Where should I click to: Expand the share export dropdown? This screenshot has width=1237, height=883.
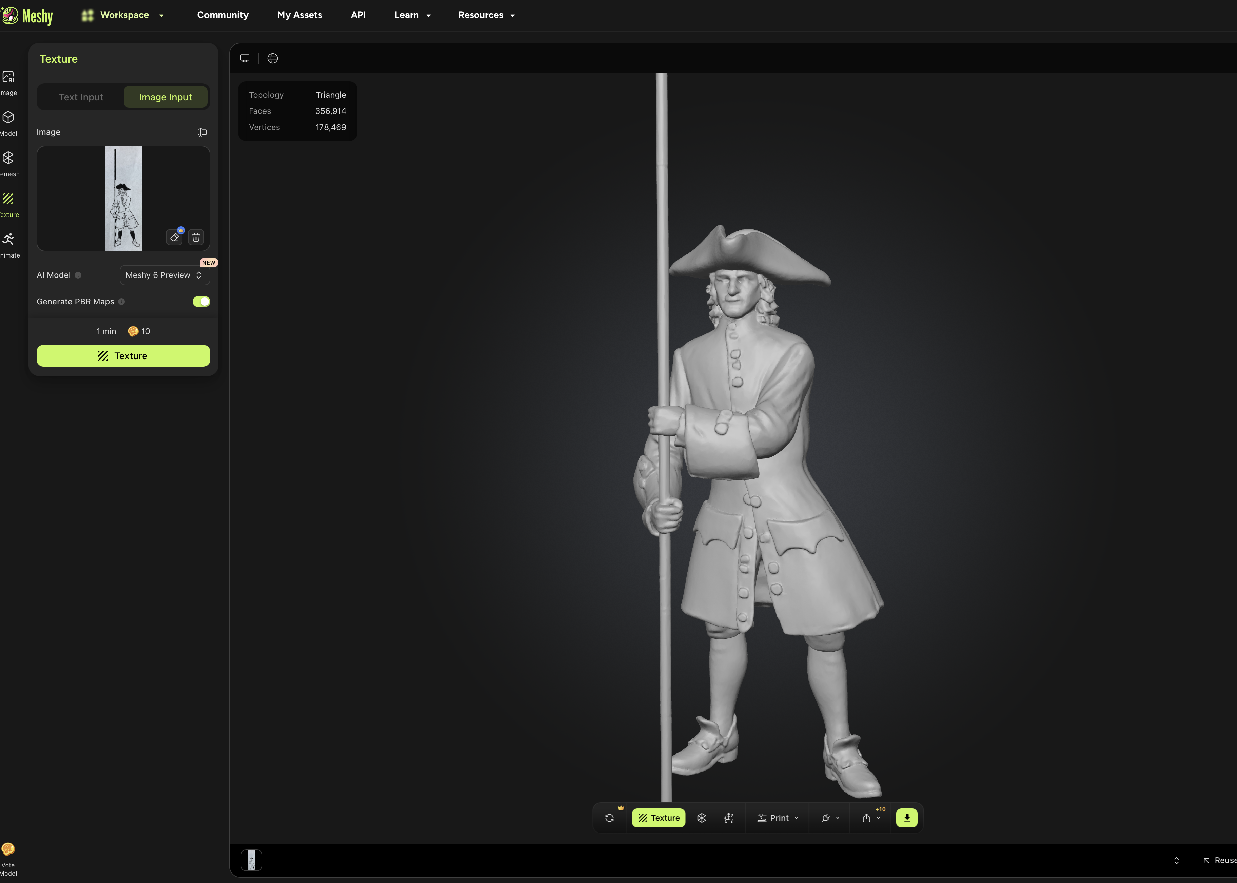click(x=870, y=818)
